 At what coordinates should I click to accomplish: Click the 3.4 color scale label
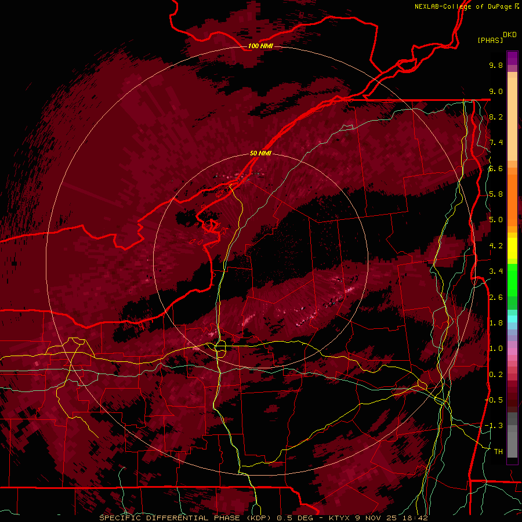496,271
